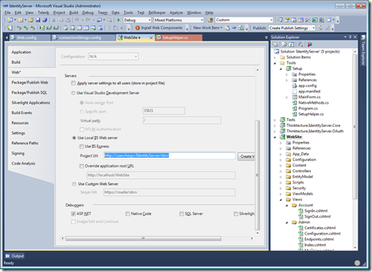Click the Solution Explorer window icon in the toolbar
The image size is (372, 272).
280,20
